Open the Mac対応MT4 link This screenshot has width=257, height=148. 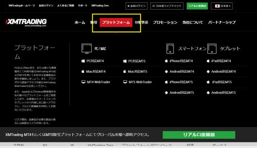(96, 72)
